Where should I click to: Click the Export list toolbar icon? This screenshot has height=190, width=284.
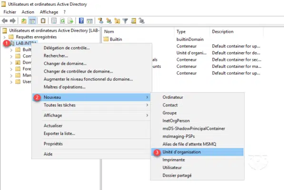click(x=70, y=21)
